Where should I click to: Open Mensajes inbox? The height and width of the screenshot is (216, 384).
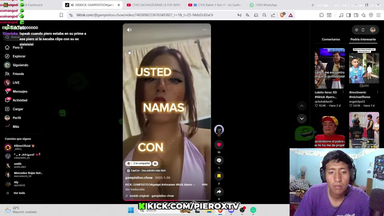click(x=20, y=91)
